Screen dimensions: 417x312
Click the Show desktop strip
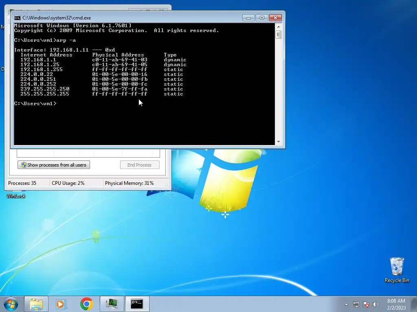click(414, 304)
